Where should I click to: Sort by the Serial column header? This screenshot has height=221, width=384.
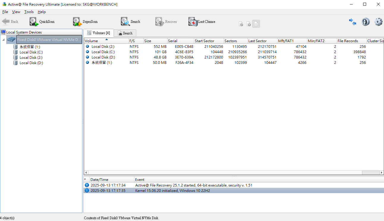click(x=181, y=41)
